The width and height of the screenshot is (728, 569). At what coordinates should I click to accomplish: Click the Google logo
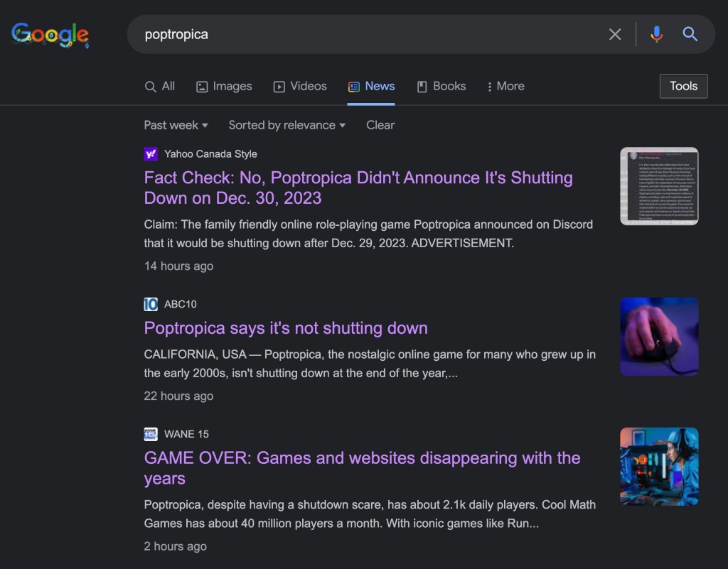[50, 34]
